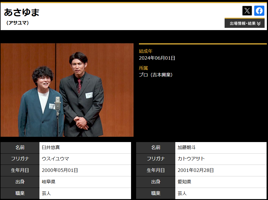This screenshot has height=200, width=268.
Task: Click the name 臼井悠真
Action: point(51,147)
